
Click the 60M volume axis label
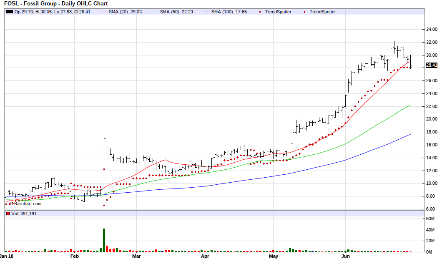[x=430, y=219]
